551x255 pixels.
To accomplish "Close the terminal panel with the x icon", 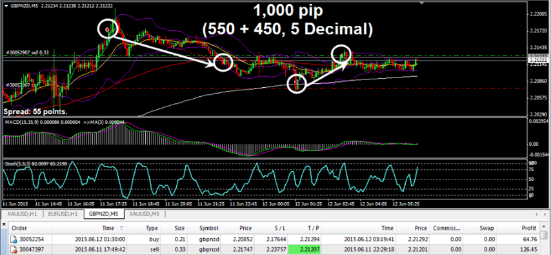I will 4,224.
